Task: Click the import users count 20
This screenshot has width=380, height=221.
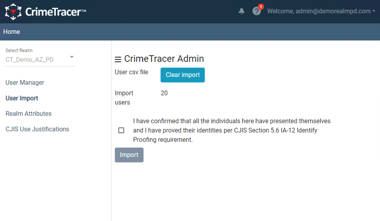Action: [164, 93]
